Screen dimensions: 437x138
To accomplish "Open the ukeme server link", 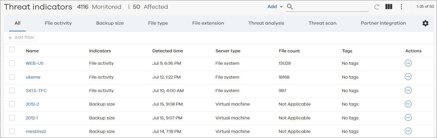I will (x=33, y=77).
